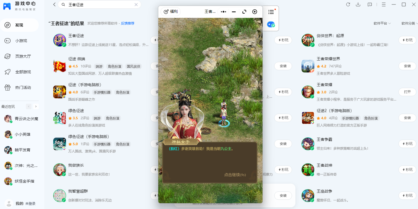Screen dimensions: 418x209
Task: Click the 王者征途 game icon in results
Action: tap(60, 40)
